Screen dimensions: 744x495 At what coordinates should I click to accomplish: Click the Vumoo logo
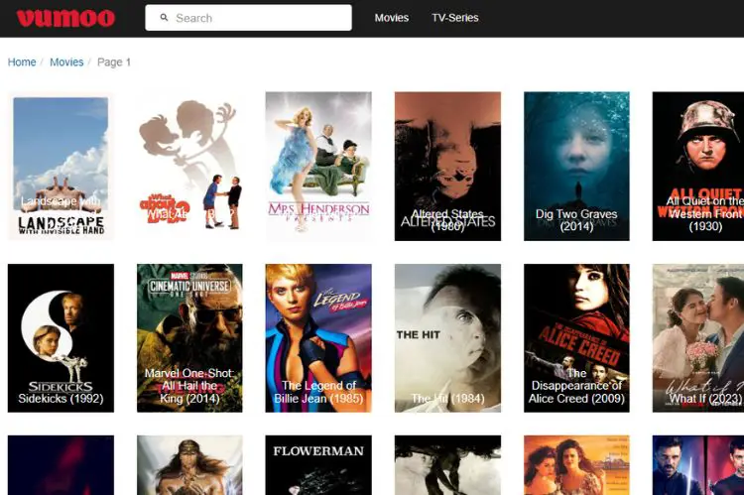click(x=65, y=18)
